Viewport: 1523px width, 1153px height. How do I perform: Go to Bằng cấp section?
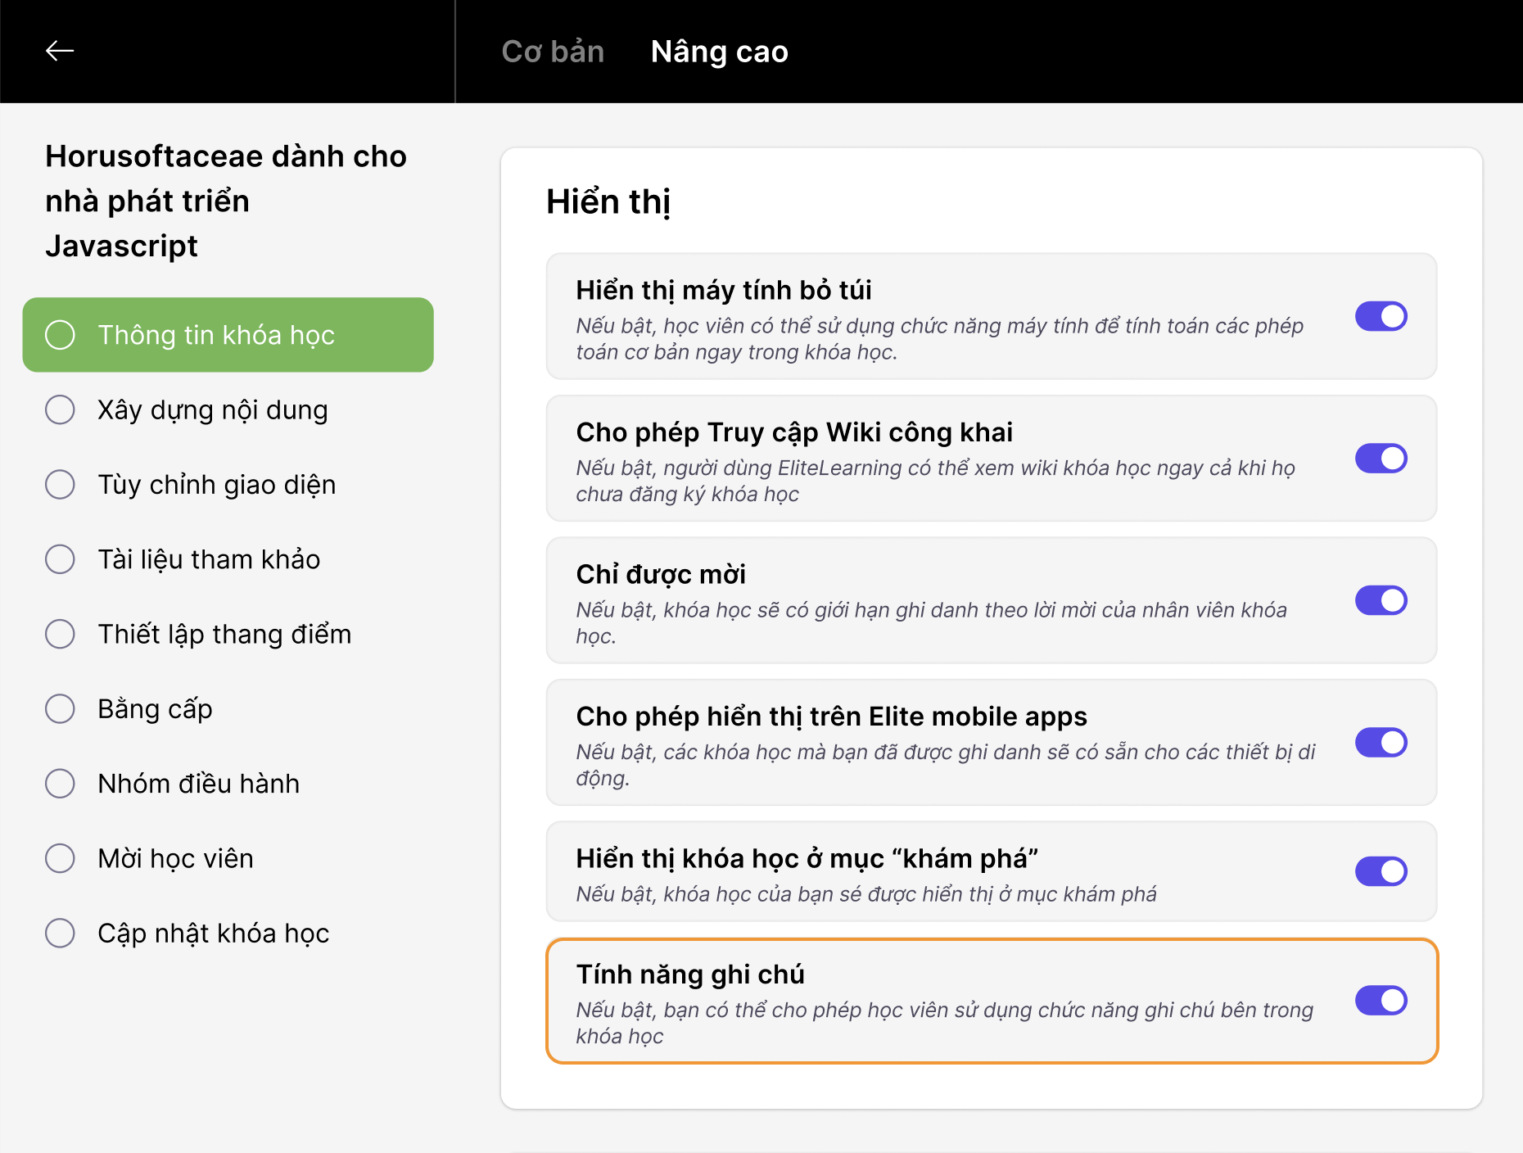coord(228,708)
